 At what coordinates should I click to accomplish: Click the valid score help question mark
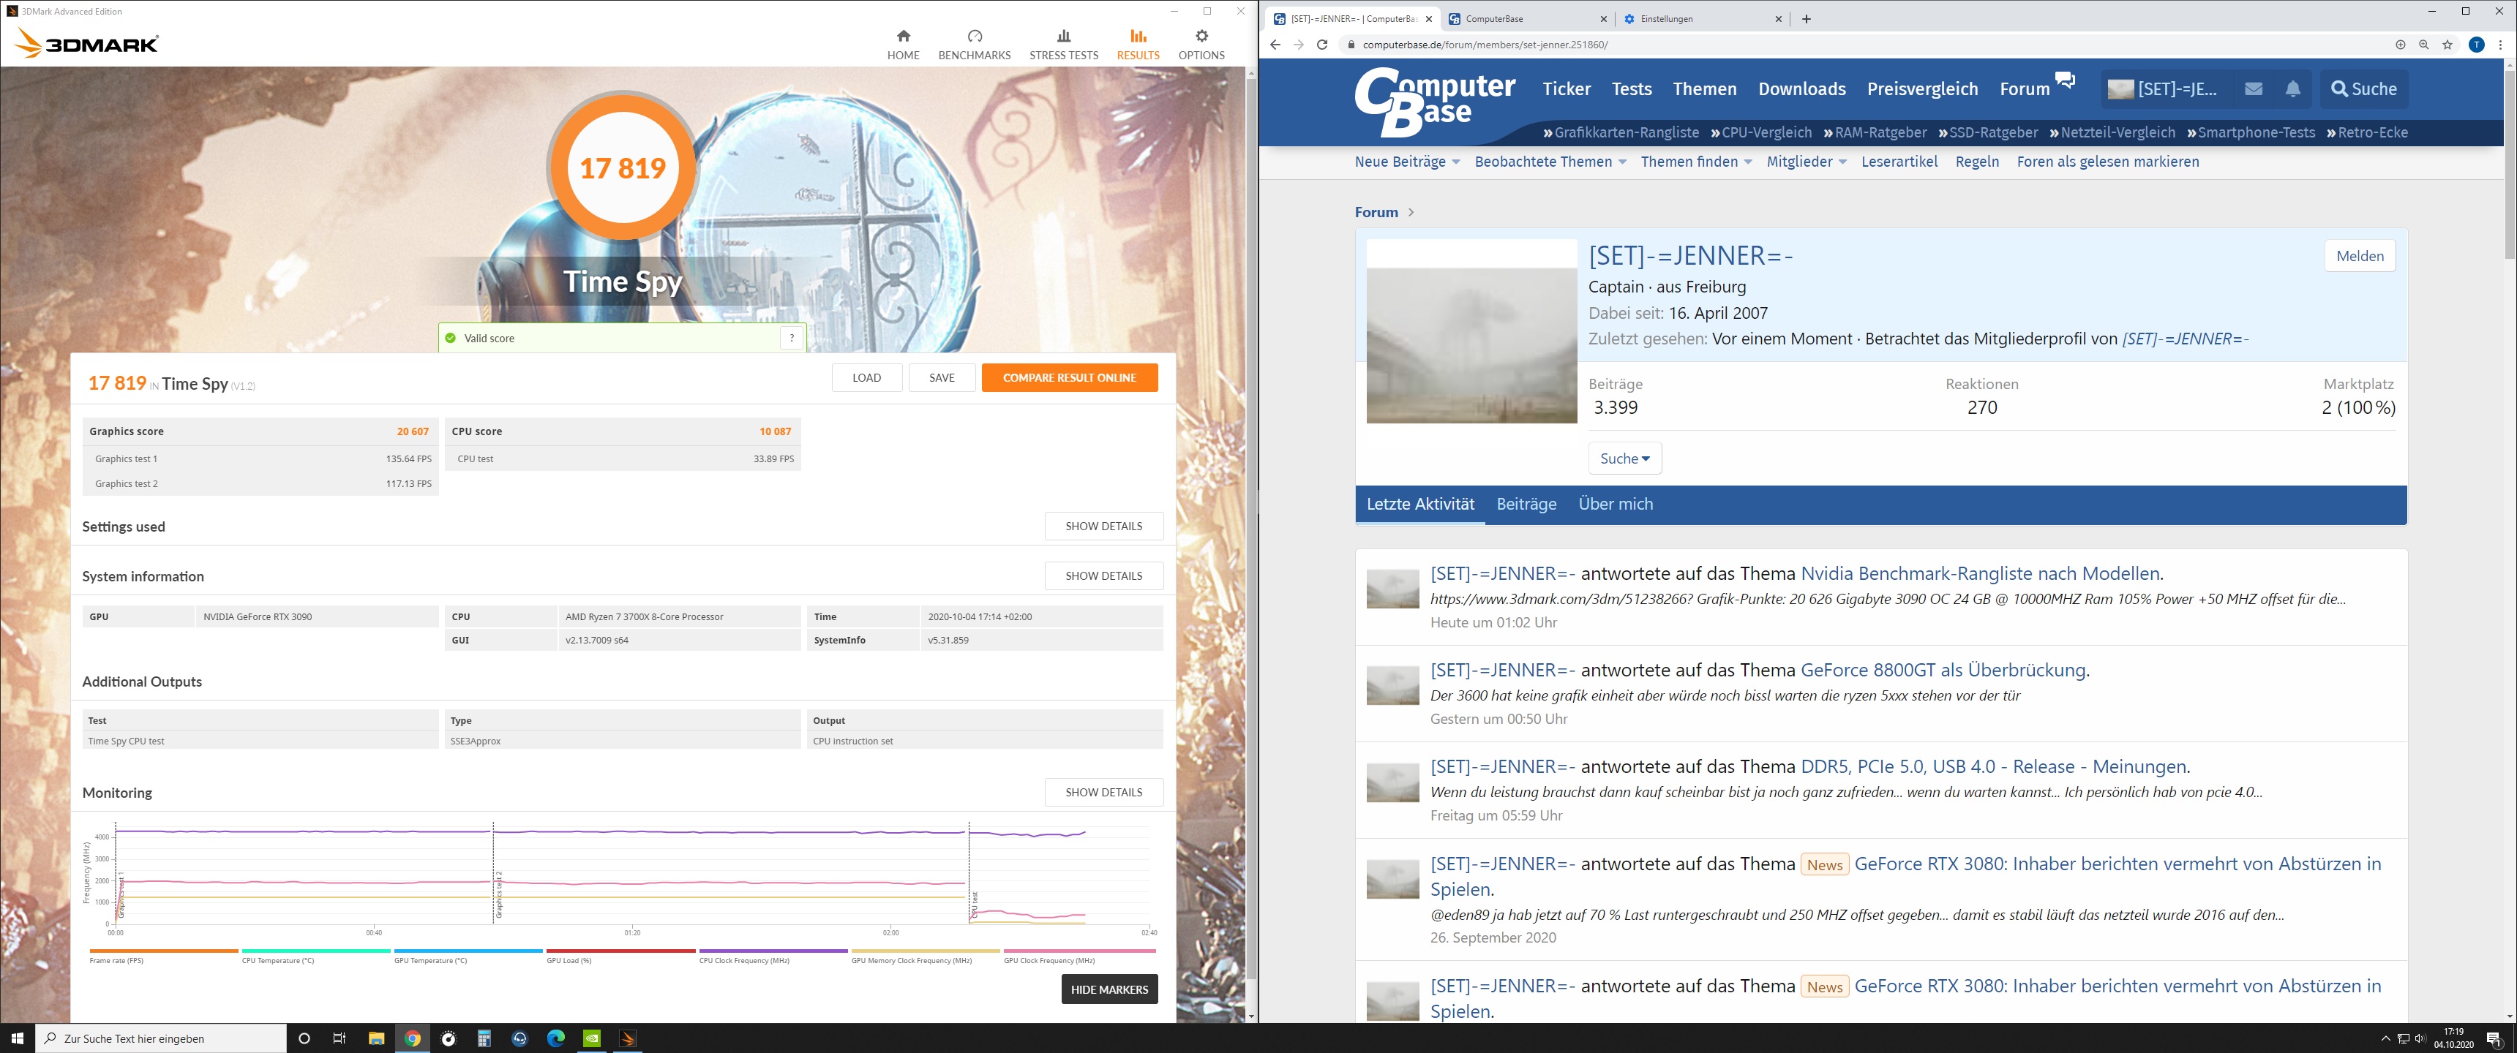(x=792, y=338)
